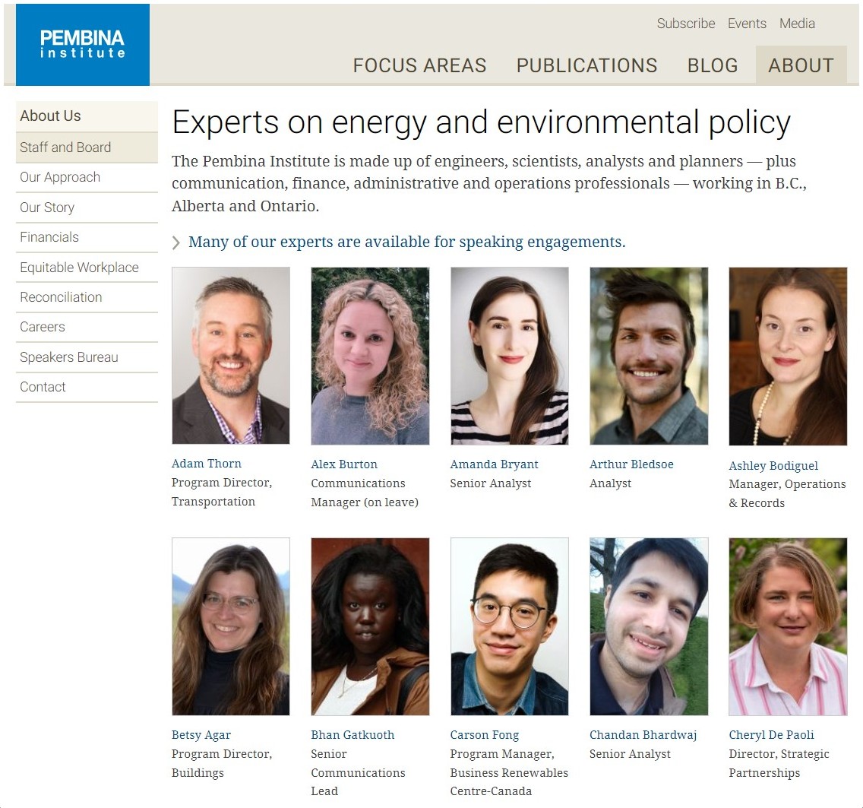Go to Equitable Workplace page

point(79,268)
